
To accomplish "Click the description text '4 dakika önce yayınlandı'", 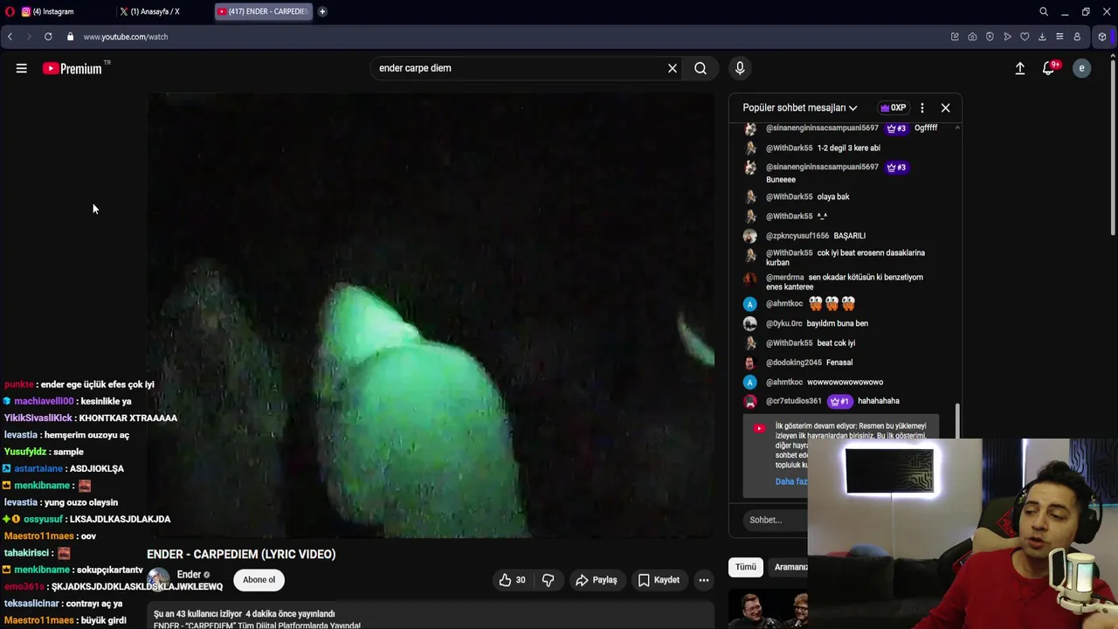I will coord(290,614).
